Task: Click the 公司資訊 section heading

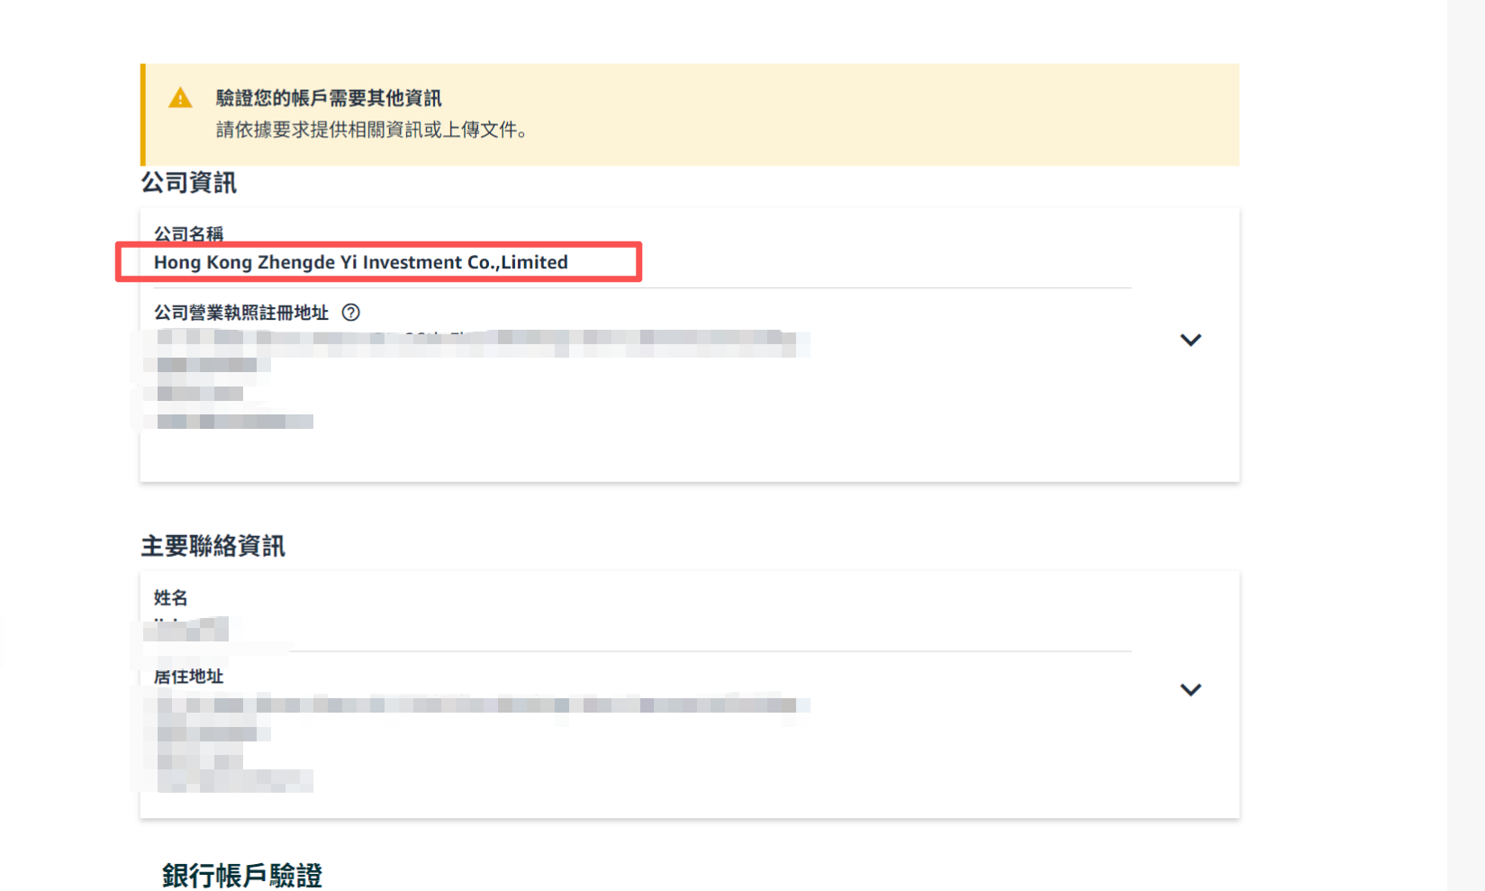Action: pos(188,183)
